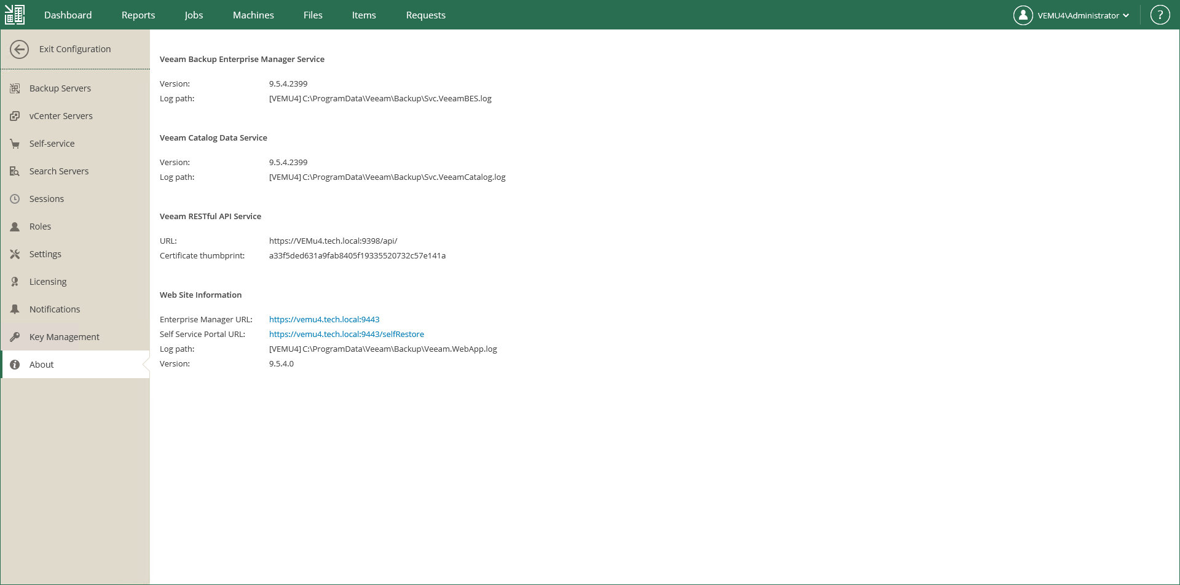The height and width of the screenshot is (585, 1180).
Task: Switch to the Reports tab
Action: point(138,15)
